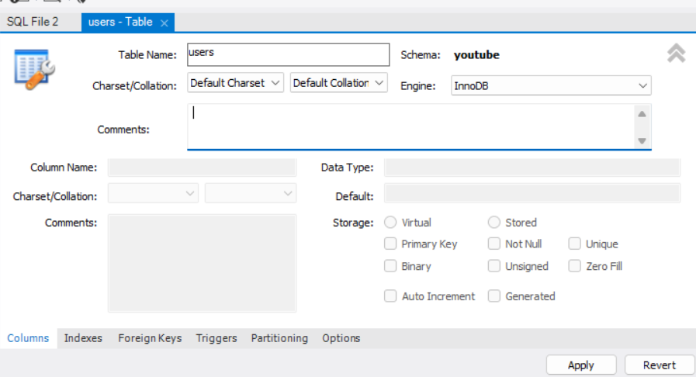Expand the Default Collation dropdown

[x=338, y=83]
